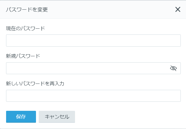186x129 pixels.
Task: Select the current password text box
Action: click(x=93, y=41)
